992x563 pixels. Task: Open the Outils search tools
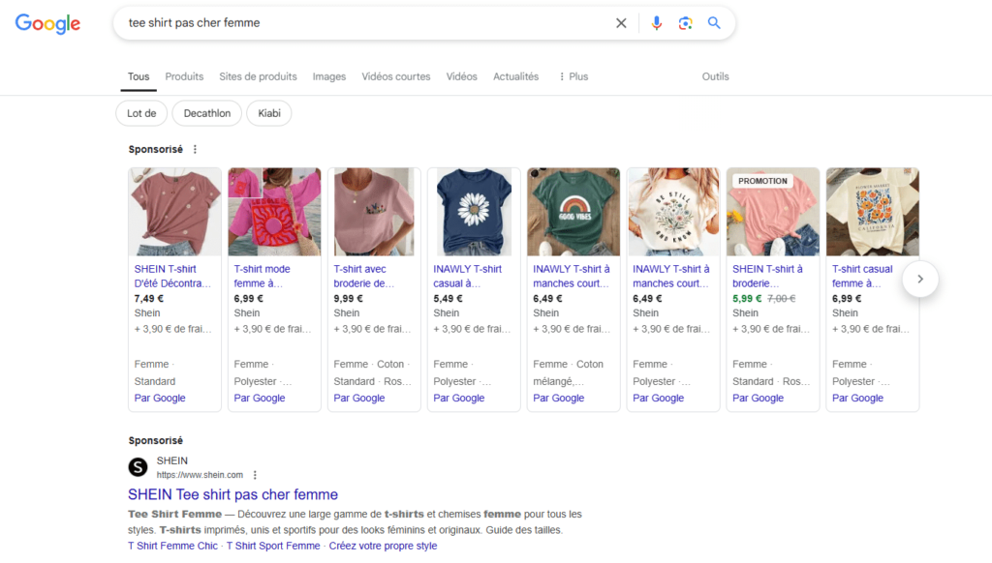click(716, 76)
